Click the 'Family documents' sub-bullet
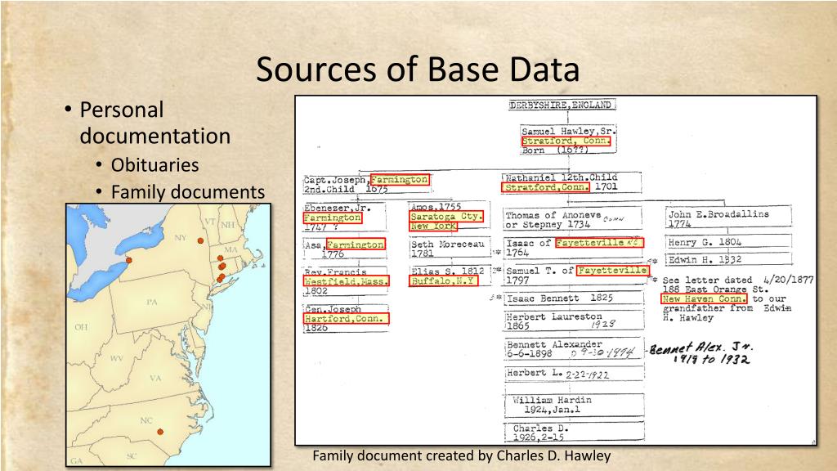837x471 pixels. coord(188,191)
